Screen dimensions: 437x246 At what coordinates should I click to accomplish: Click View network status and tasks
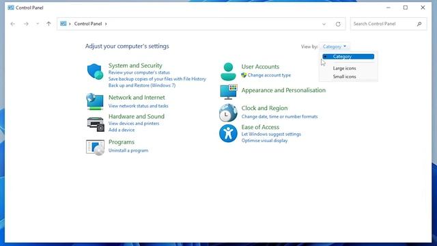[x=138, y=106]
